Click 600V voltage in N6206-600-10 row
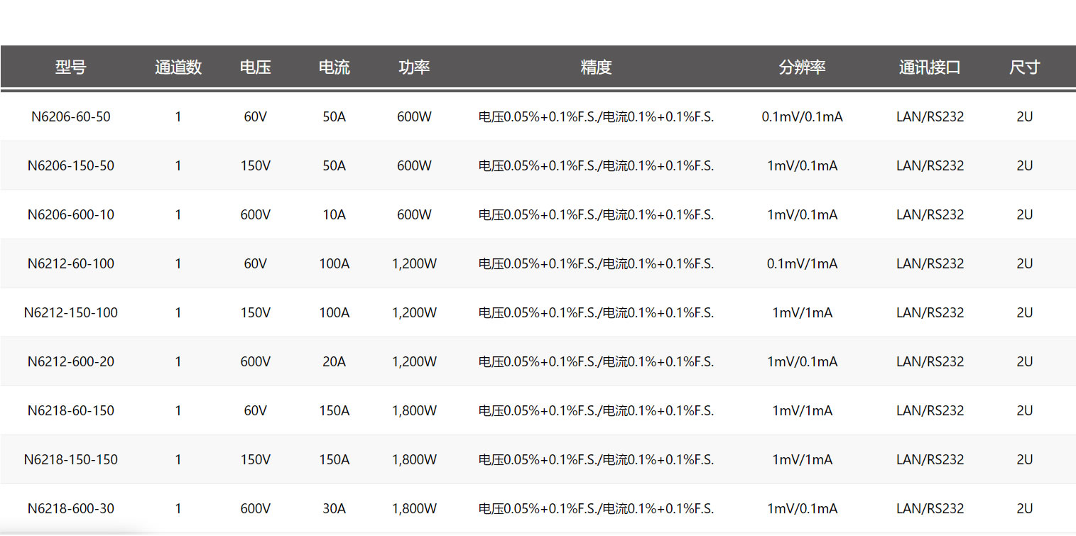This screenshot has height=536, width=1076. pyautogui.click(x=256, y=214)
